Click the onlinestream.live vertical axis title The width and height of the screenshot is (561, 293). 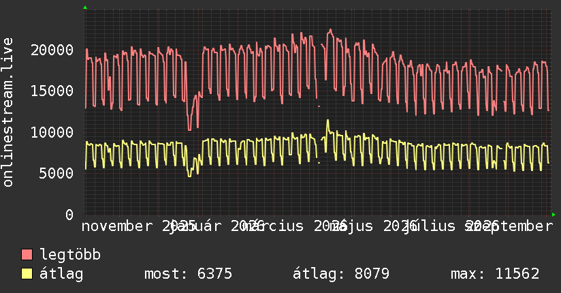point(7,112)
